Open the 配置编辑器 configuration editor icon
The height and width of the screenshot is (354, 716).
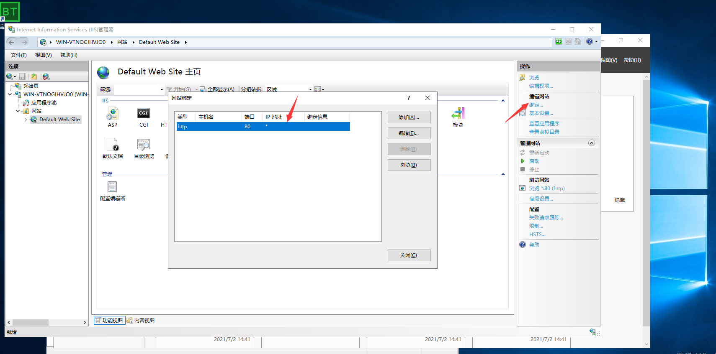click(112, 186)
